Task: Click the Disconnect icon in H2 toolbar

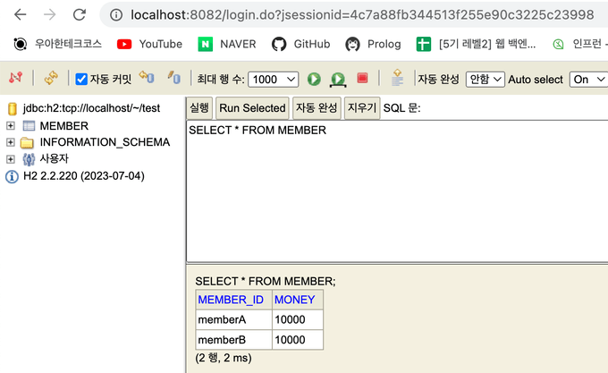Action: point(15,79)
